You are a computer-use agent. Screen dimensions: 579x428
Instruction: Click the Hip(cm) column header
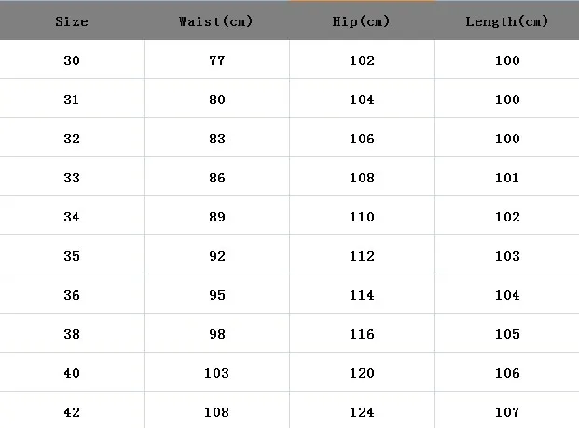[362, 20]
